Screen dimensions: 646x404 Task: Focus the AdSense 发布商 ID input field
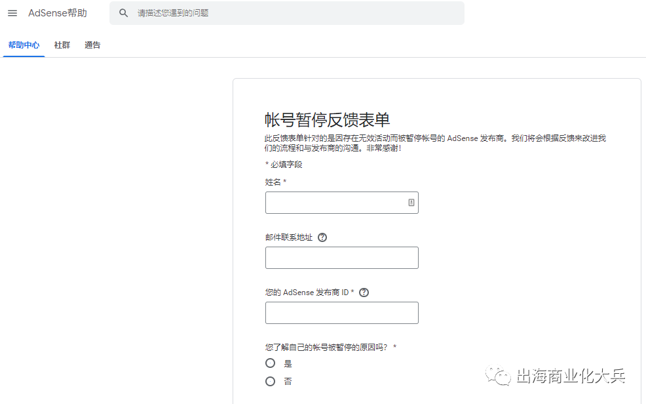pyautogui.click(x=341, y=313)
